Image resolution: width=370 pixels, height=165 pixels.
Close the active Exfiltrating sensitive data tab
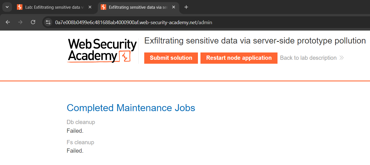pos(174,7)
